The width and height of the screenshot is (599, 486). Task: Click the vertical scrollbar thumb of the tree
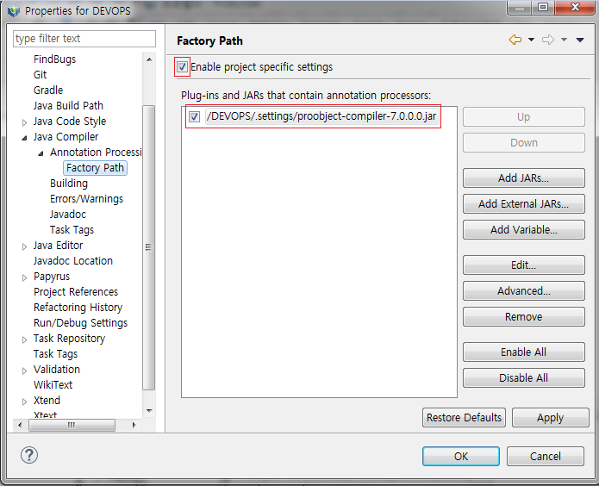(x=148, y=247)
